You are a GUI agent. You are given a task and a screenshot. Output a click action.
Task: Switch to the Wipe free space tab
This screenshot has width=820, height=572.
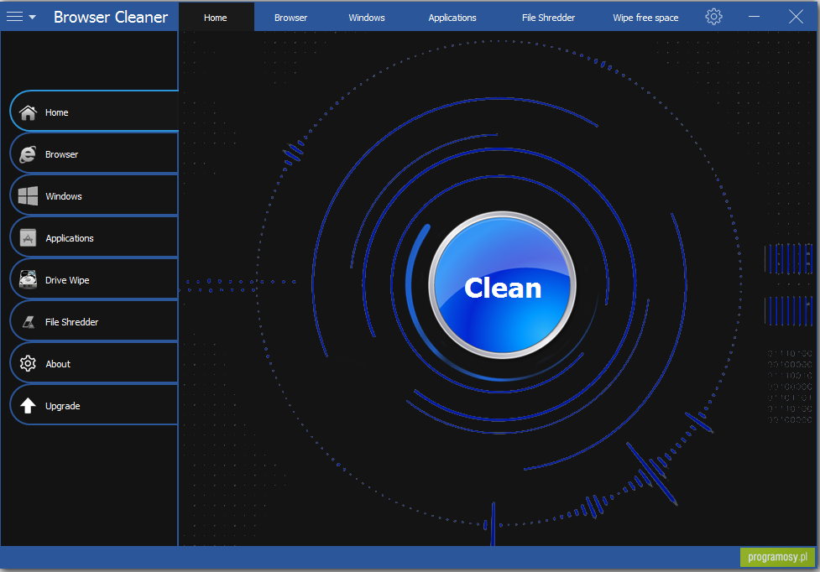[x=645, y=16]
